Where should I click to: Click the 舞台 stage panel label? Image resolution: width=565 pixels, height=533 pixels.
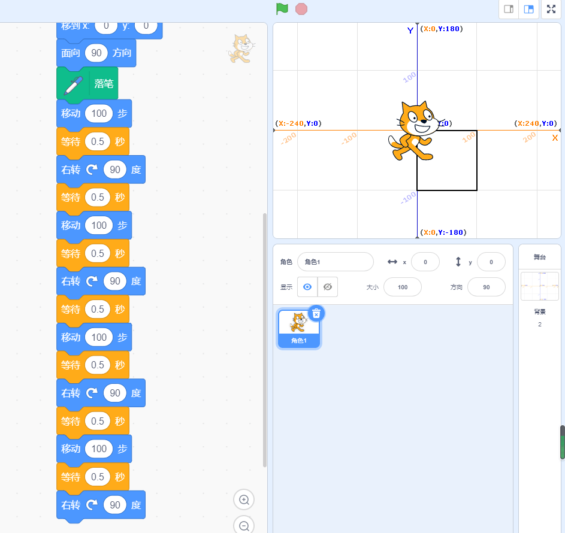(x=539, y=257)
